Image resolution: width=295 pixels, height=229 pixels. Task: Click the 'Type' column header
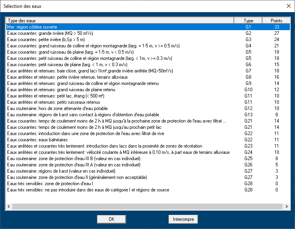coord(248,20)
